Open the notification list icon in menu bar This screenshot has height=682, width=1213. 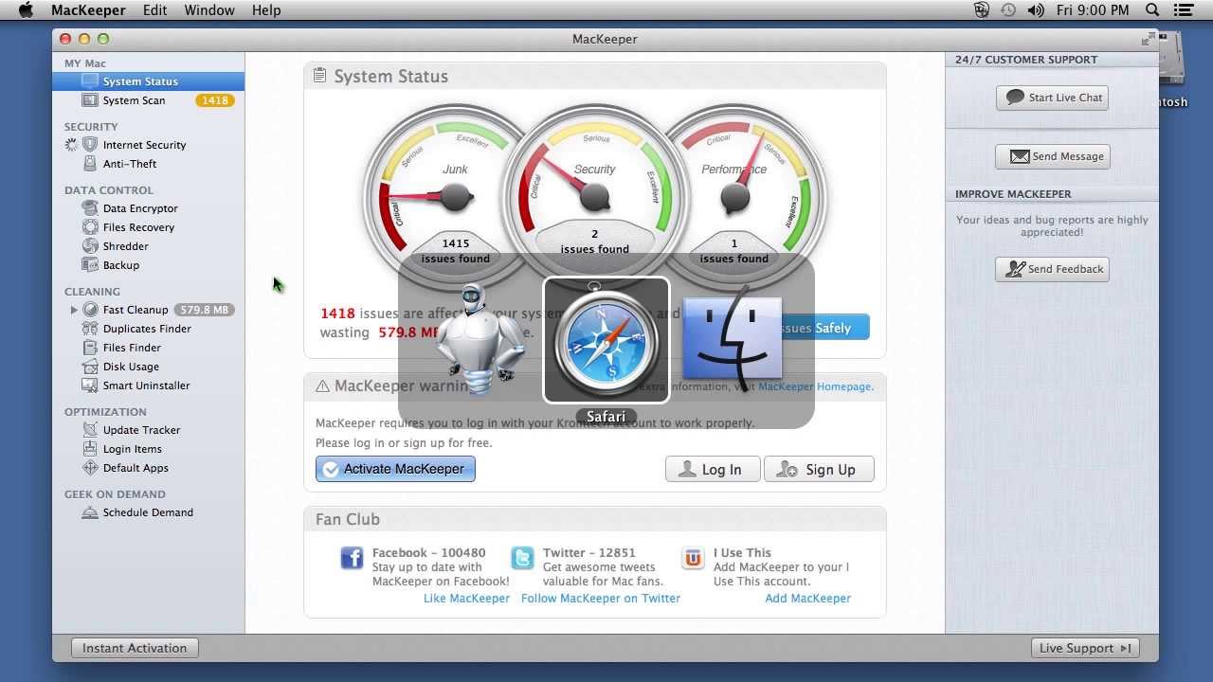[1184, 10]
